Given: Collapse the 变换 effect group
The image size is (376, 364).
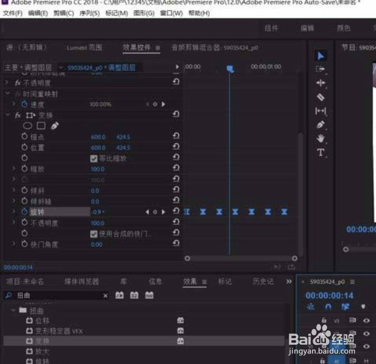Looking at the screenshot, I should pos(8,115).
